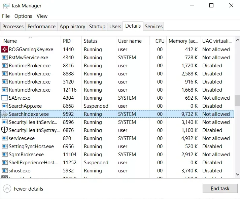The image size is (240, 199).
Task: Sort by the PID column header
Action: [71, 41]
